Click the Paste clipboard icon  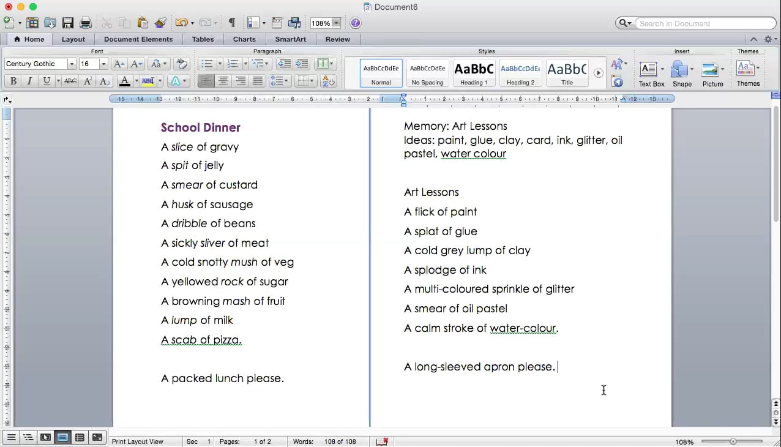click(x=143, y=23)
